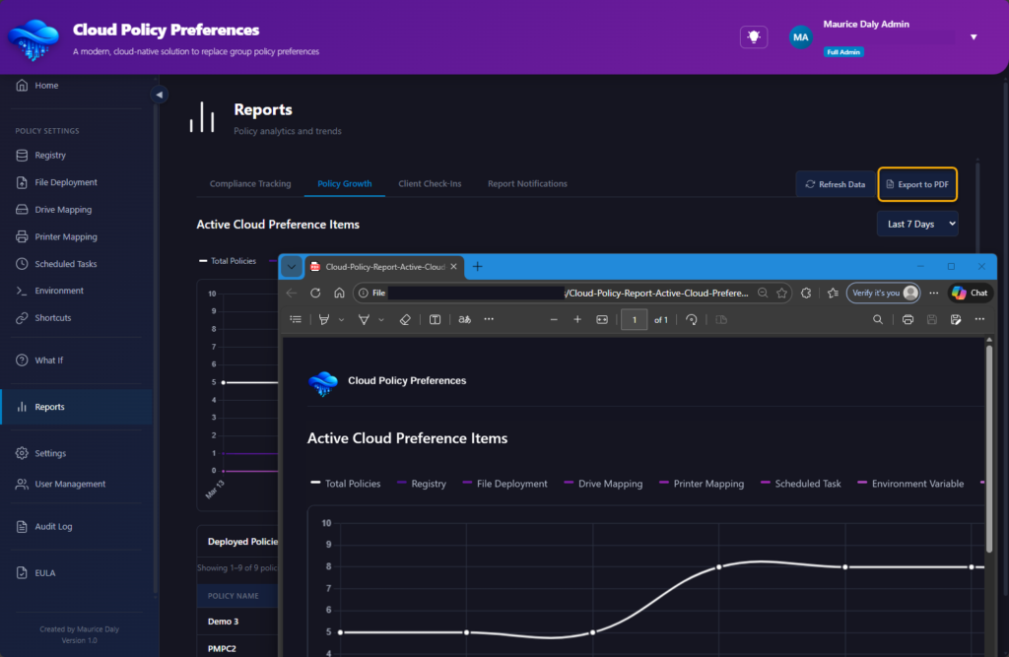Open Registry in the sidebar
Viewport: 1009px width, 657px height.
coord(50,156)
